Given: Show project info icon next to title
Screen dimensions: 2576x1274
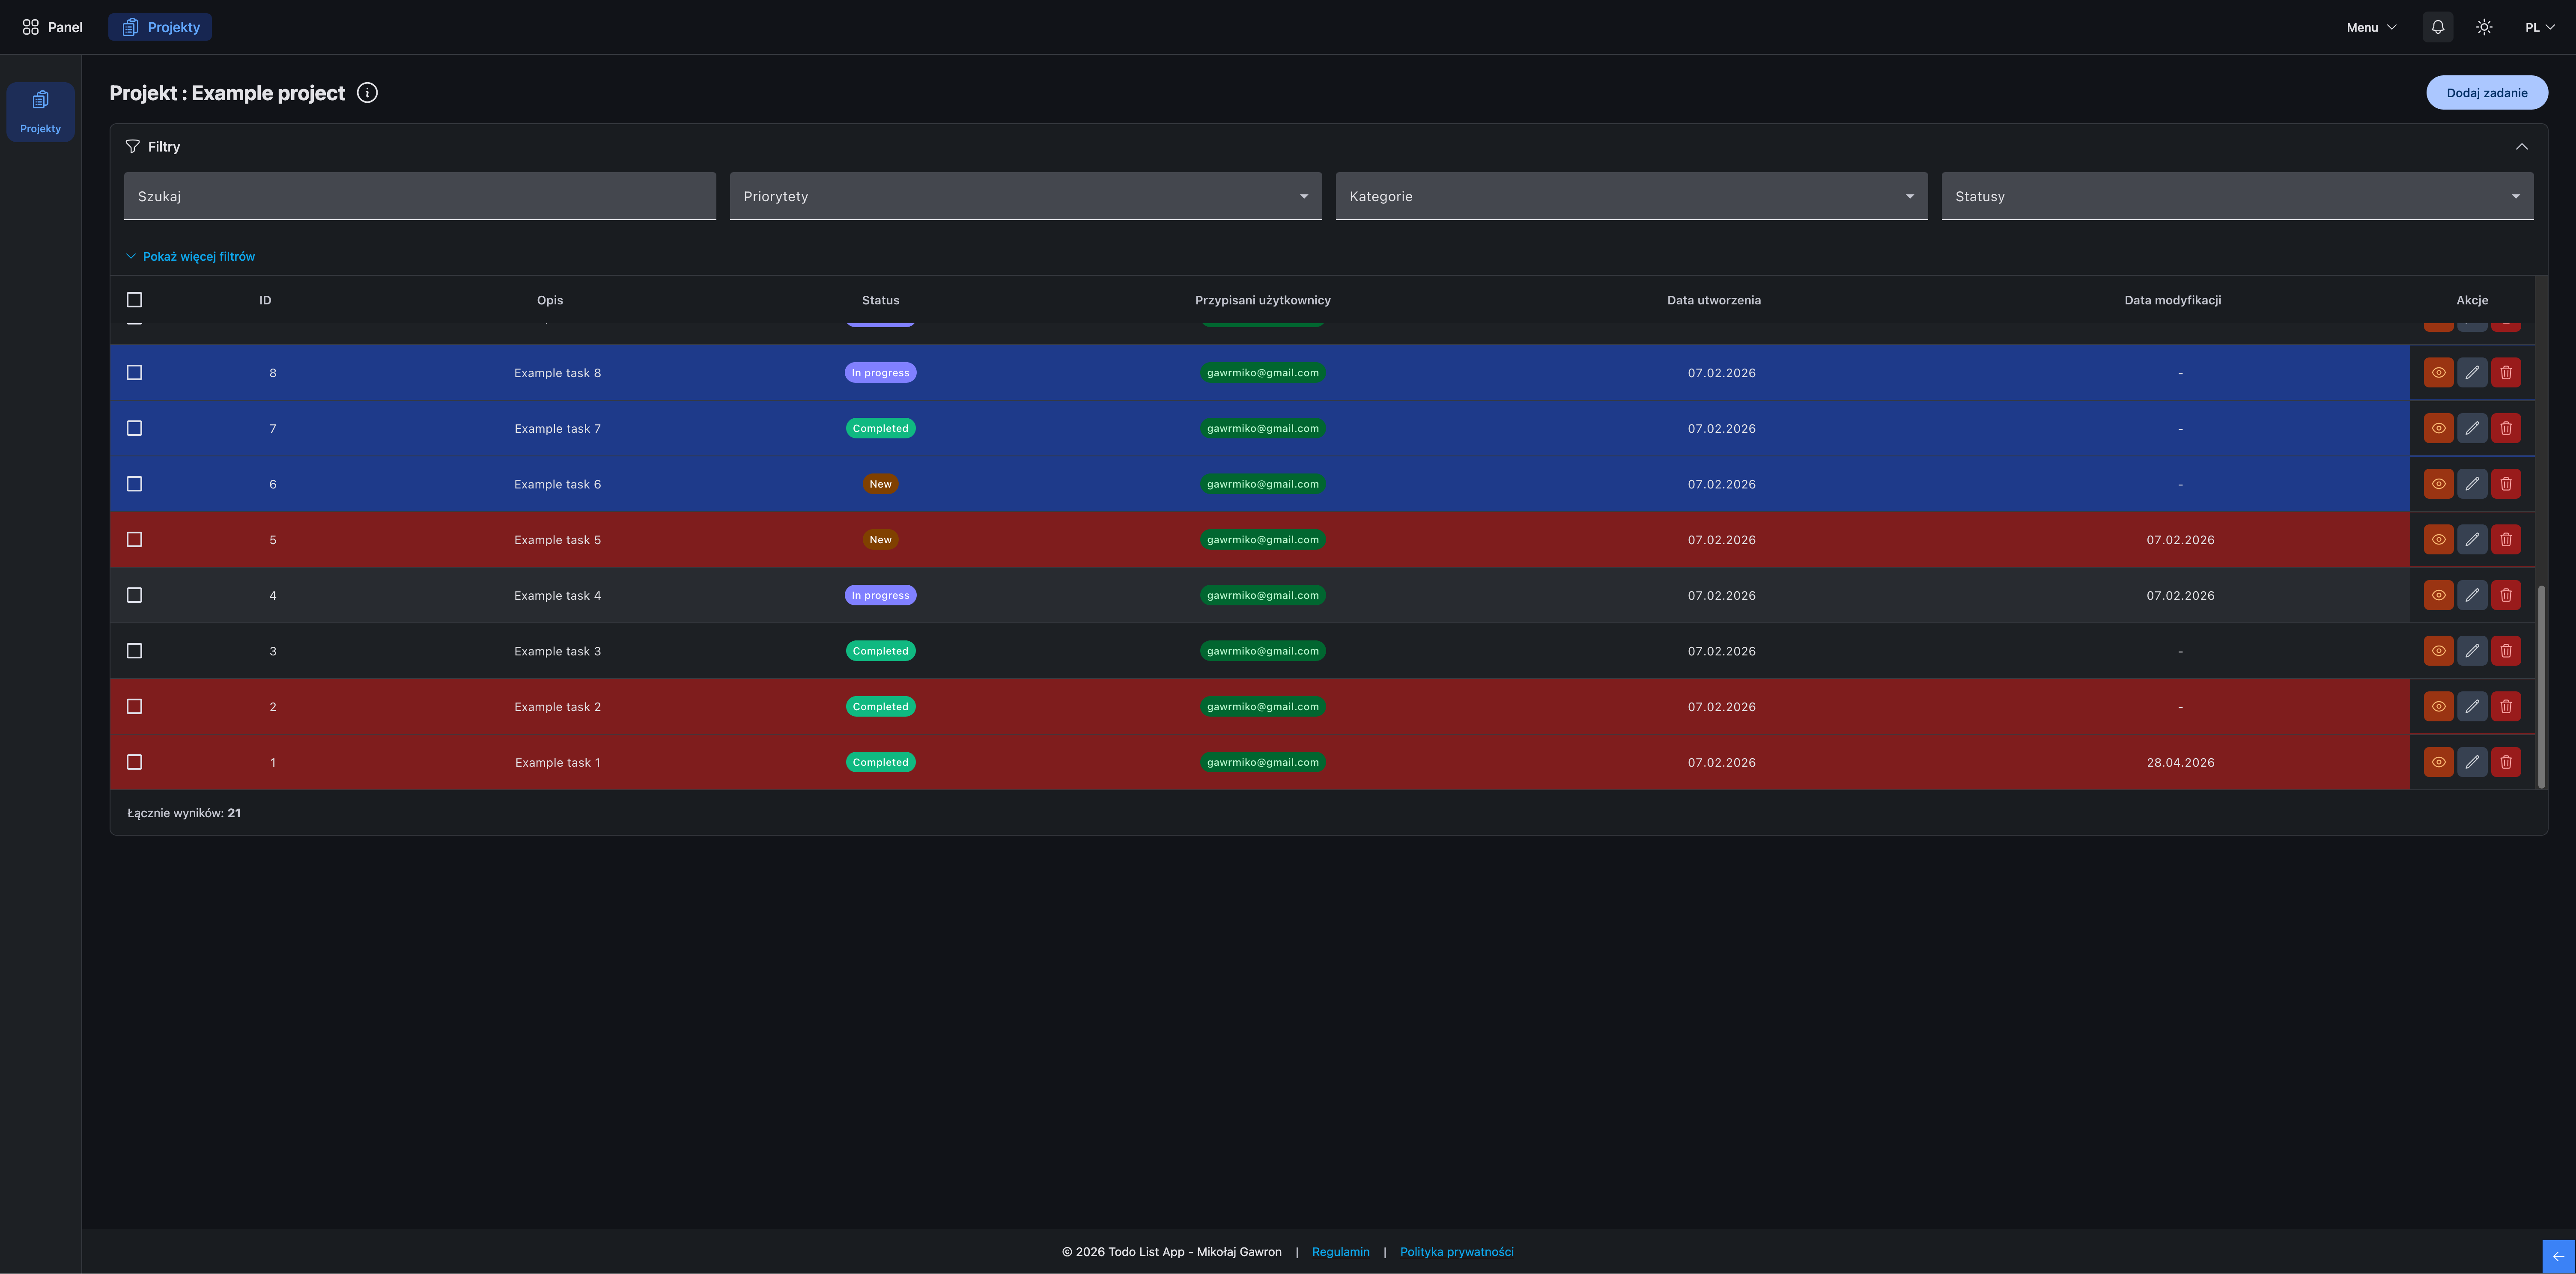Looking at the screenshot, I should pyautogui.click(x=367, y=93).
